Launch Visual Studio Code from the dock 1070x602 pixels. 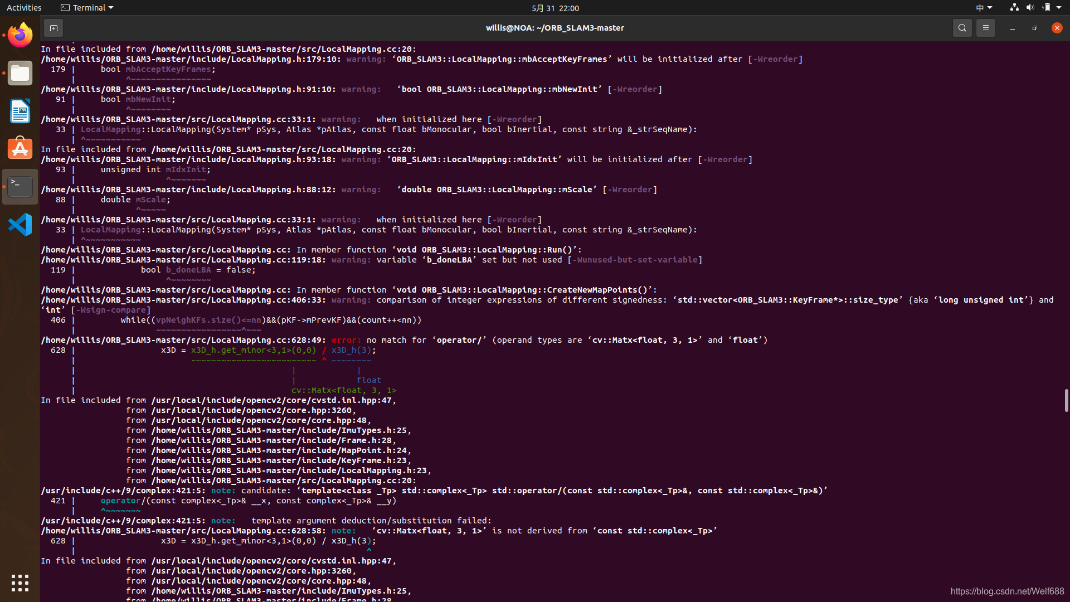(x=20, y=224)
